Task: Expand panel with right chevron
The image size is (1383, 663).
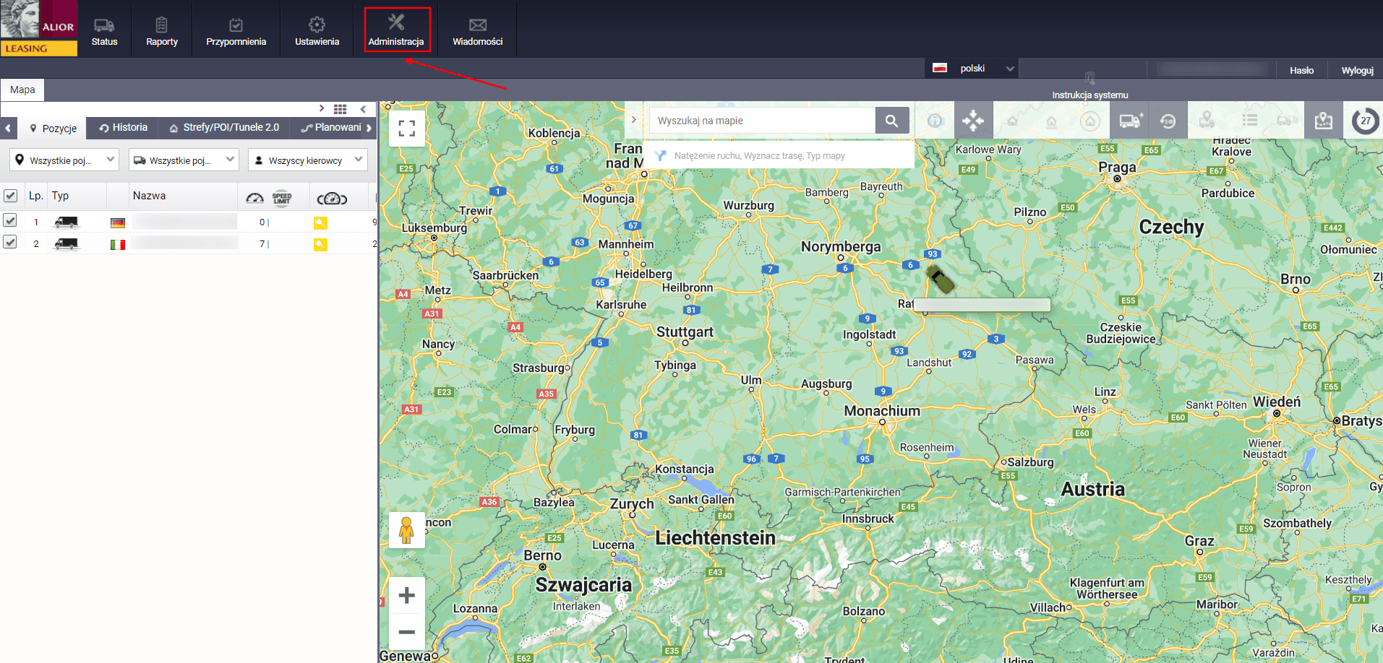Action: tap(322, 108)
